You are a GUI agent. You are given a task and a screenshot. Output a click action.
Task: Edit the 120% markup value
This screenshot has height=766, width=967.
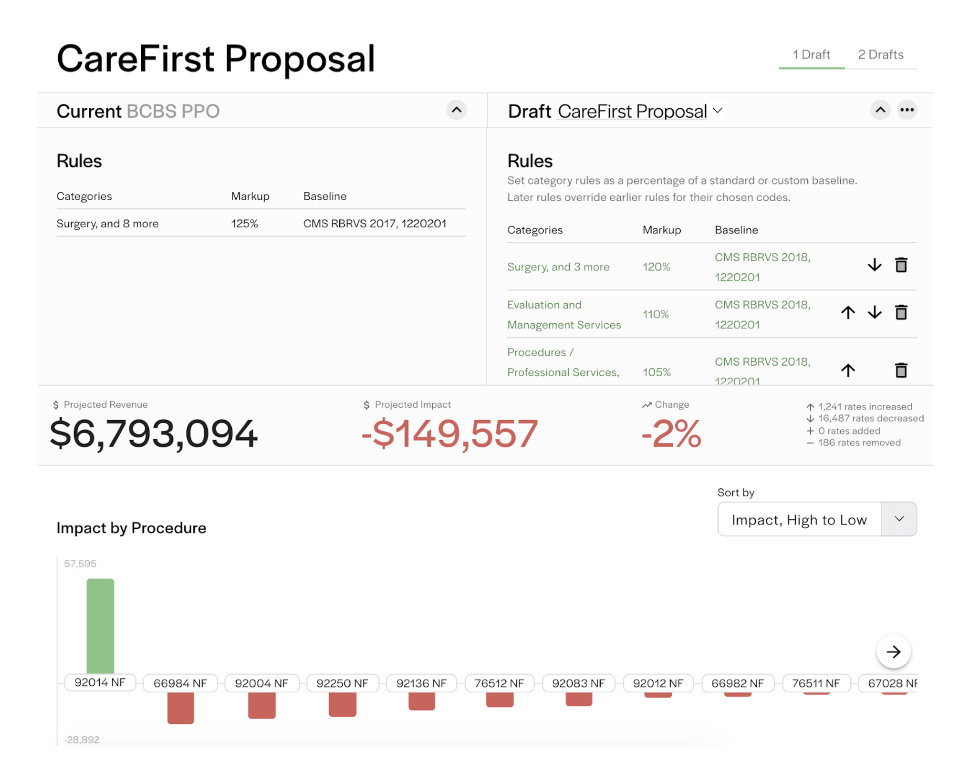tap(656, 267)
